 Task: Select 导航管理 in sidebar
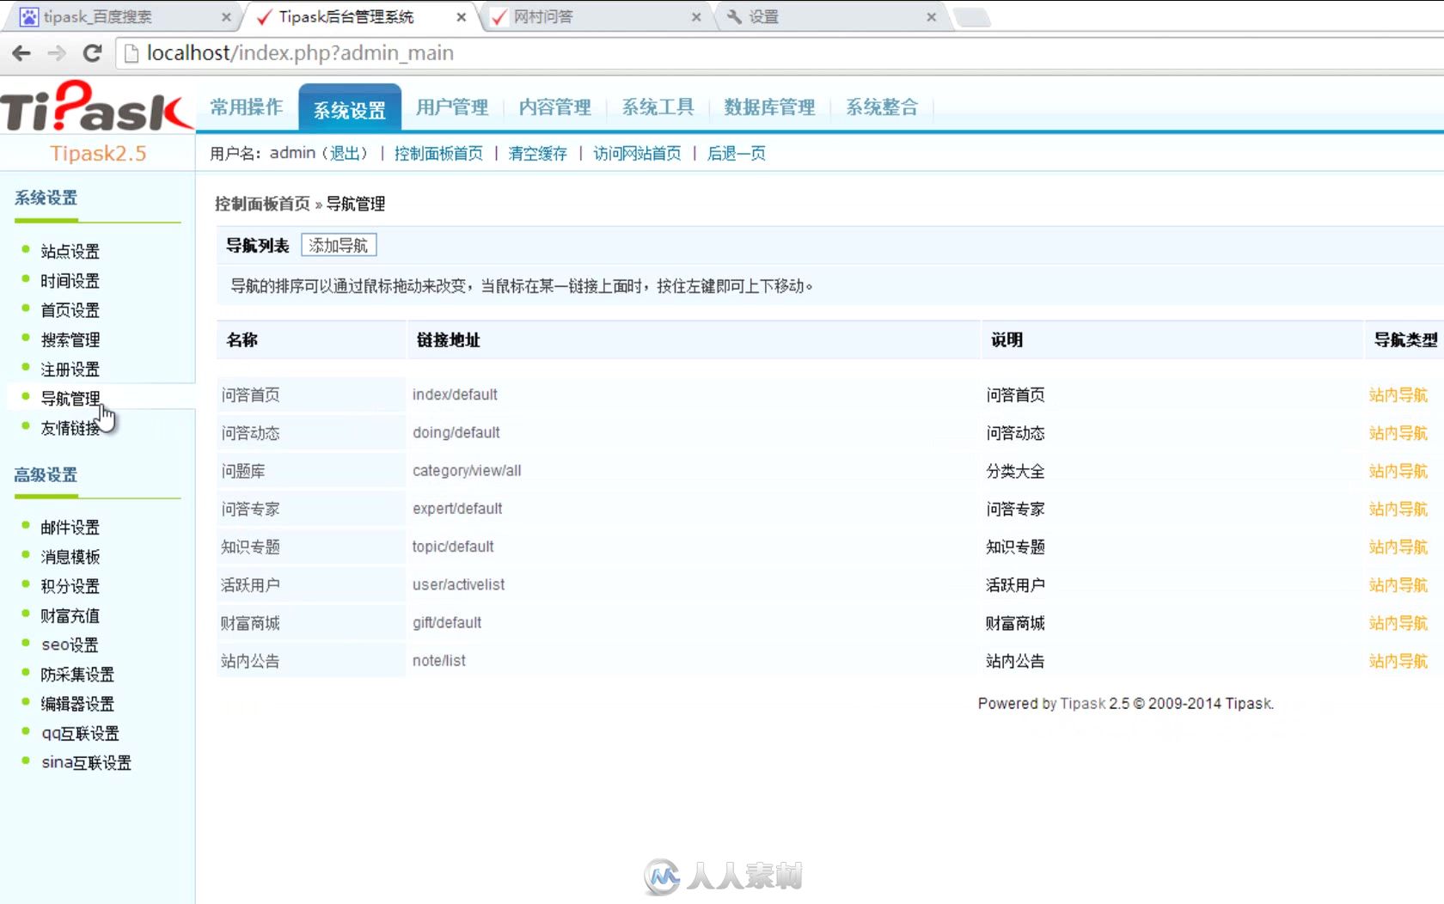click(x=70, y=399)
